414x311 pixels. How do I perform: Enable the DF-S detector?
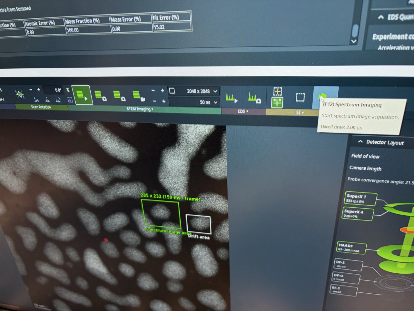(x=348, y=265)
